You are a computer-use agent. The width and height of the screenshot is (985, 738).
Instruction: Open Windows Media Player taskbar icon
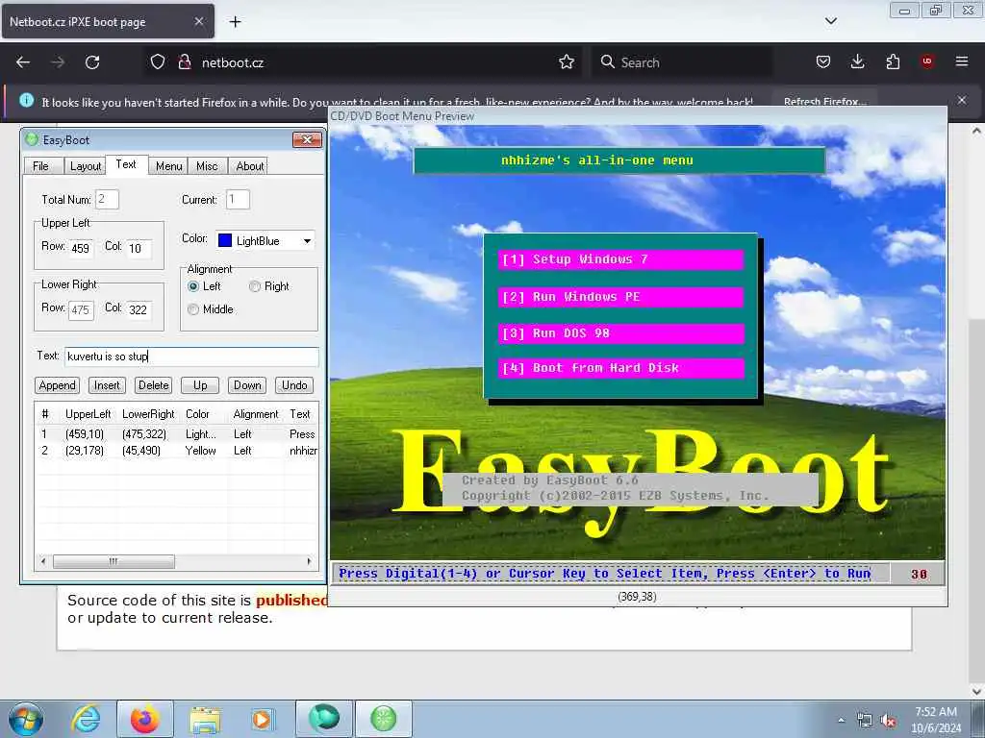[262, 719]
